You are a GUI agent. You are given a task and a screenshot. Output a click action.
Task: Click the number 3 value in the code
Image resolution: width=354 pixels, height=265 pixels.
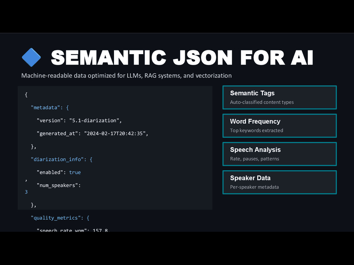click(26, 192)
